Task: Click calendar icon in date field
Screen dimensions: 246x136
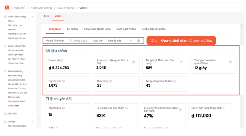Action: click(x=71, y=41)
